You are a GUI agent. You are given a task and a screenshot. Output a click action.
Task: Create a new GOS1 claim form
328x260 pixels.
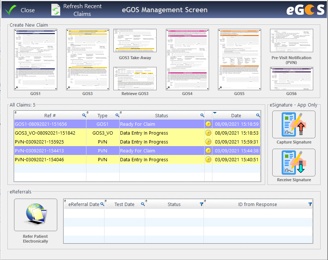coord(35,60)
